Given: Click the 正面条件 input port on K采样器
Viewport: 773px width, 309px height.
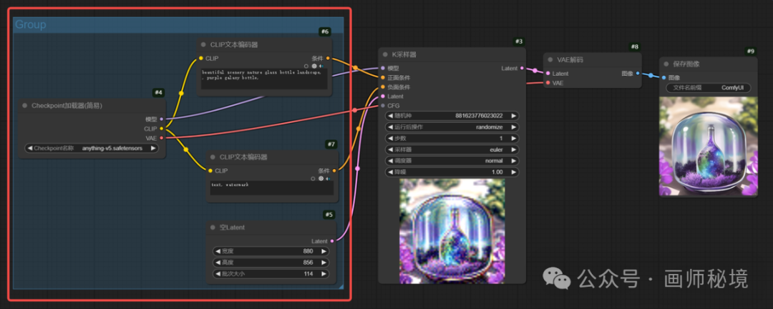Looking at the screenshot, I should coord(383,77).
